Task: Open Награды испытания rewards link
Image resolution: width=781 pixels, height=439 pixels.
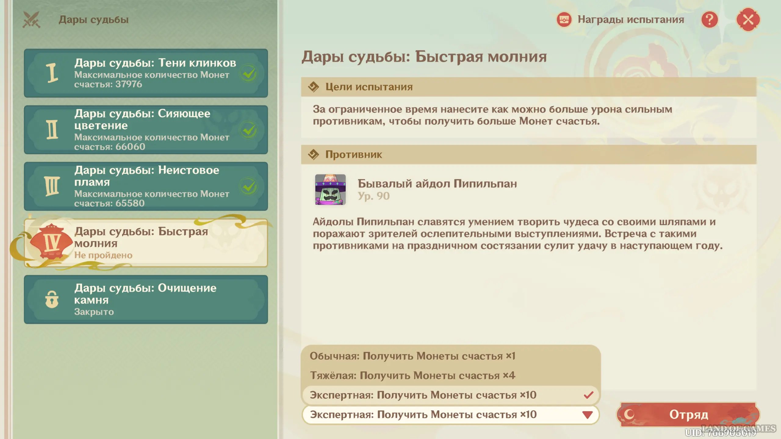Action: point(631,20)
